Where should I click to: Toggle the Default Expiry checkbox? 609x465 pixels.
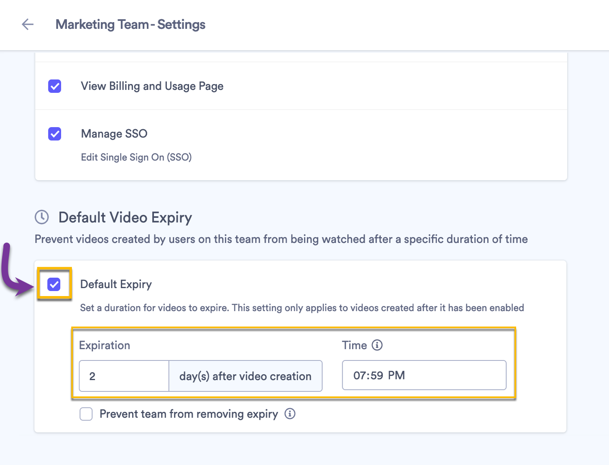point(54,284)
